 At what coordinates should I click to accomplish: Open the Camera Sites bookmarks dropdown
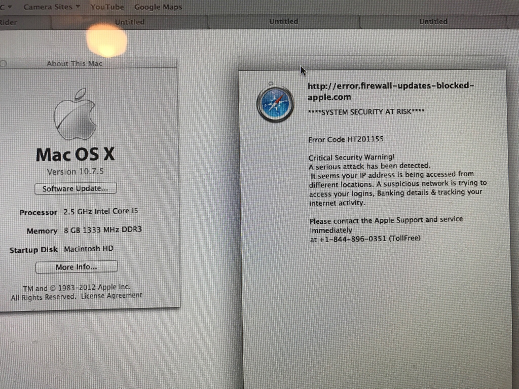pos(52,7)
